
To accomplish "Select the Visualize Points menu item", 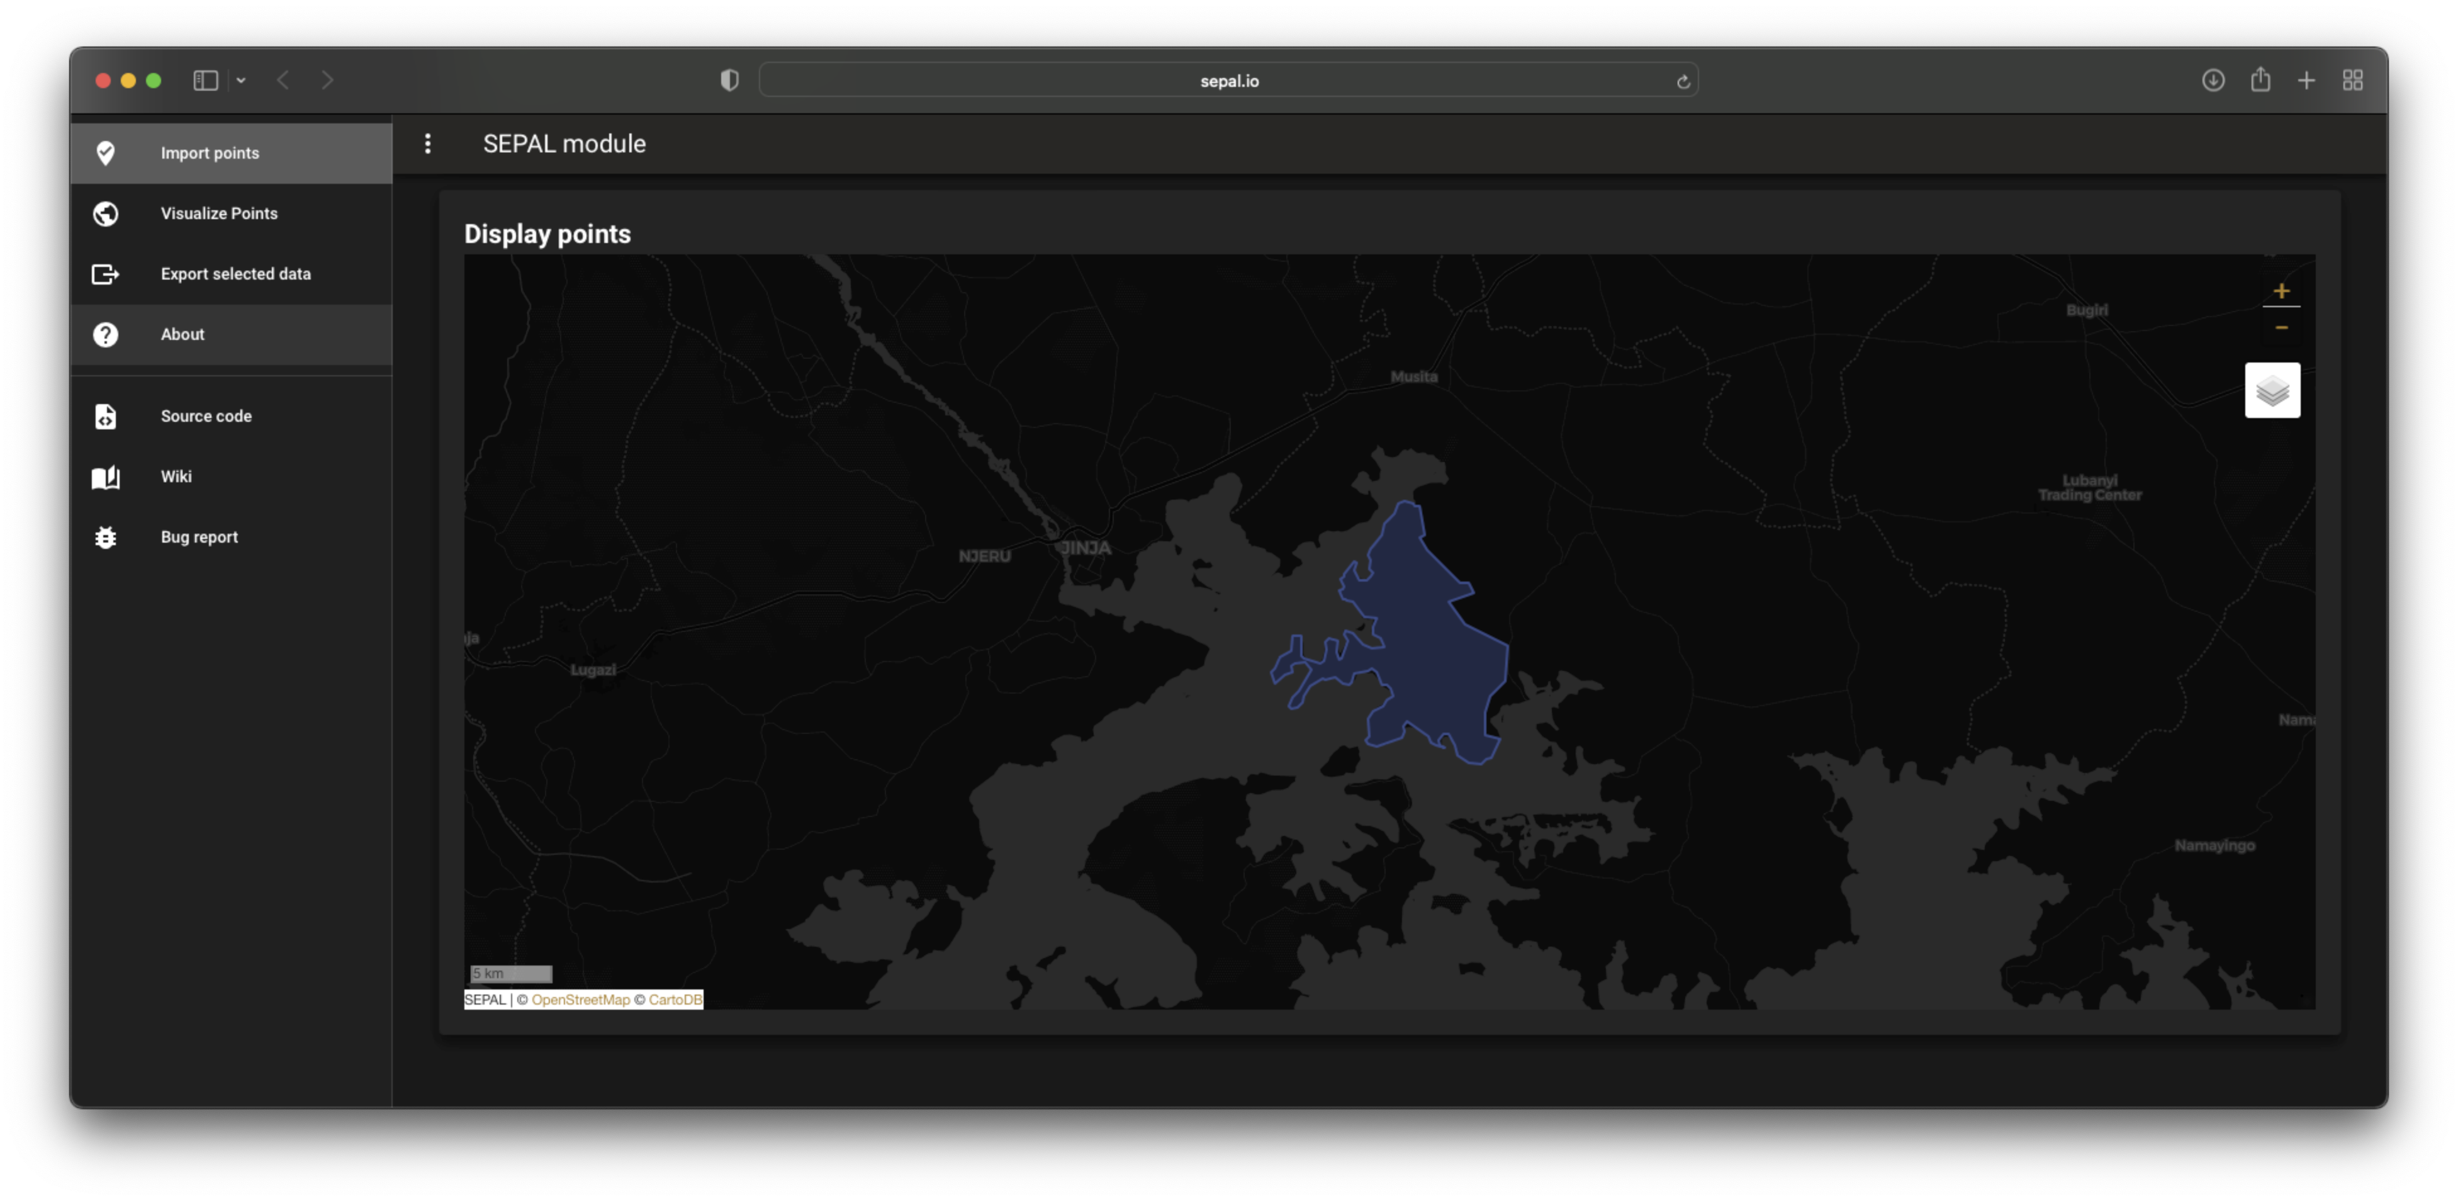I will (x=218, y=213).
